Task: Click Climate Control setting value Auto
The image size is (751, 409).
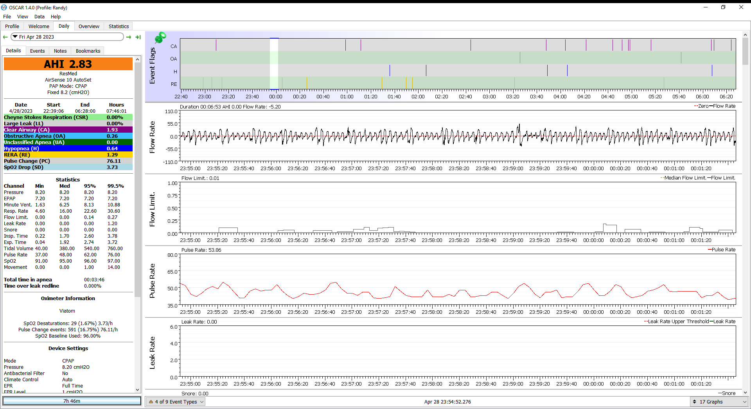Action: 67,379
